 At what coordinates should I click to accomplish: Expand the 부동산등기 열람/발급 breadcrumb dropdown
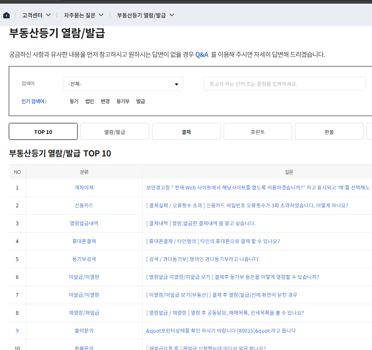click(x=144, y=15)
